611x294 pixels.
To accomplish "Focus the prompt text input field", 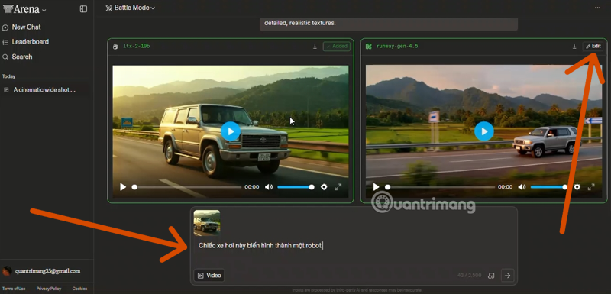I will [x=354, y=246].
